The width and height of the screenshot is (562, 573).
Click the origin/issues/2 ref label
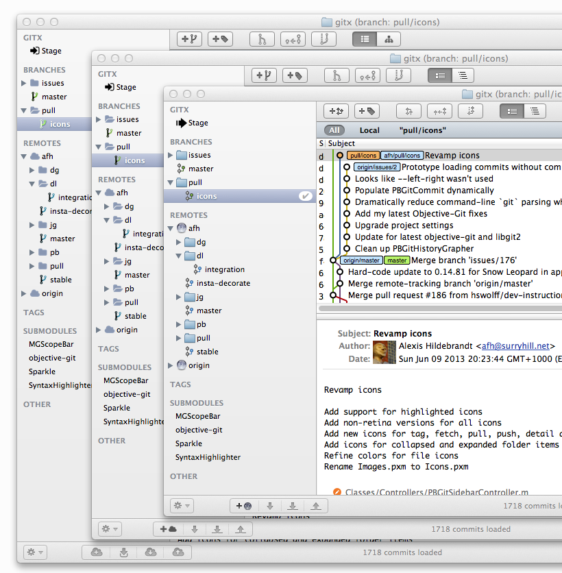tap(377, 167)
